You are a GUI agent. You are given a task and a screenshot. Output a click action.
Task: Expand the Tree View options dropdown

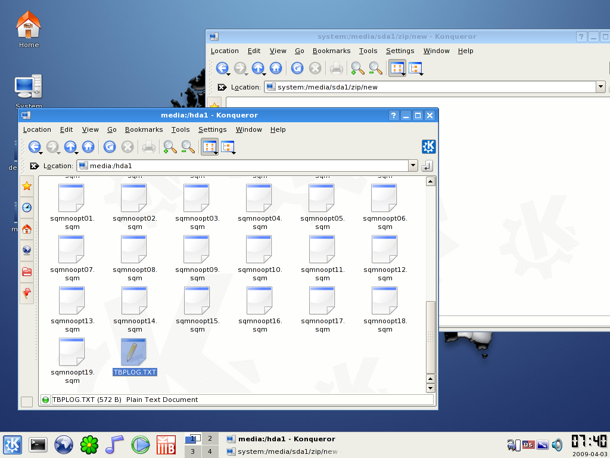[x=235, y=153]
